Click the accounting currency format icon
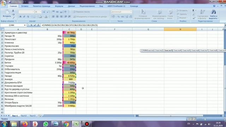Viewport: 226px width, 127px height. 113,17
